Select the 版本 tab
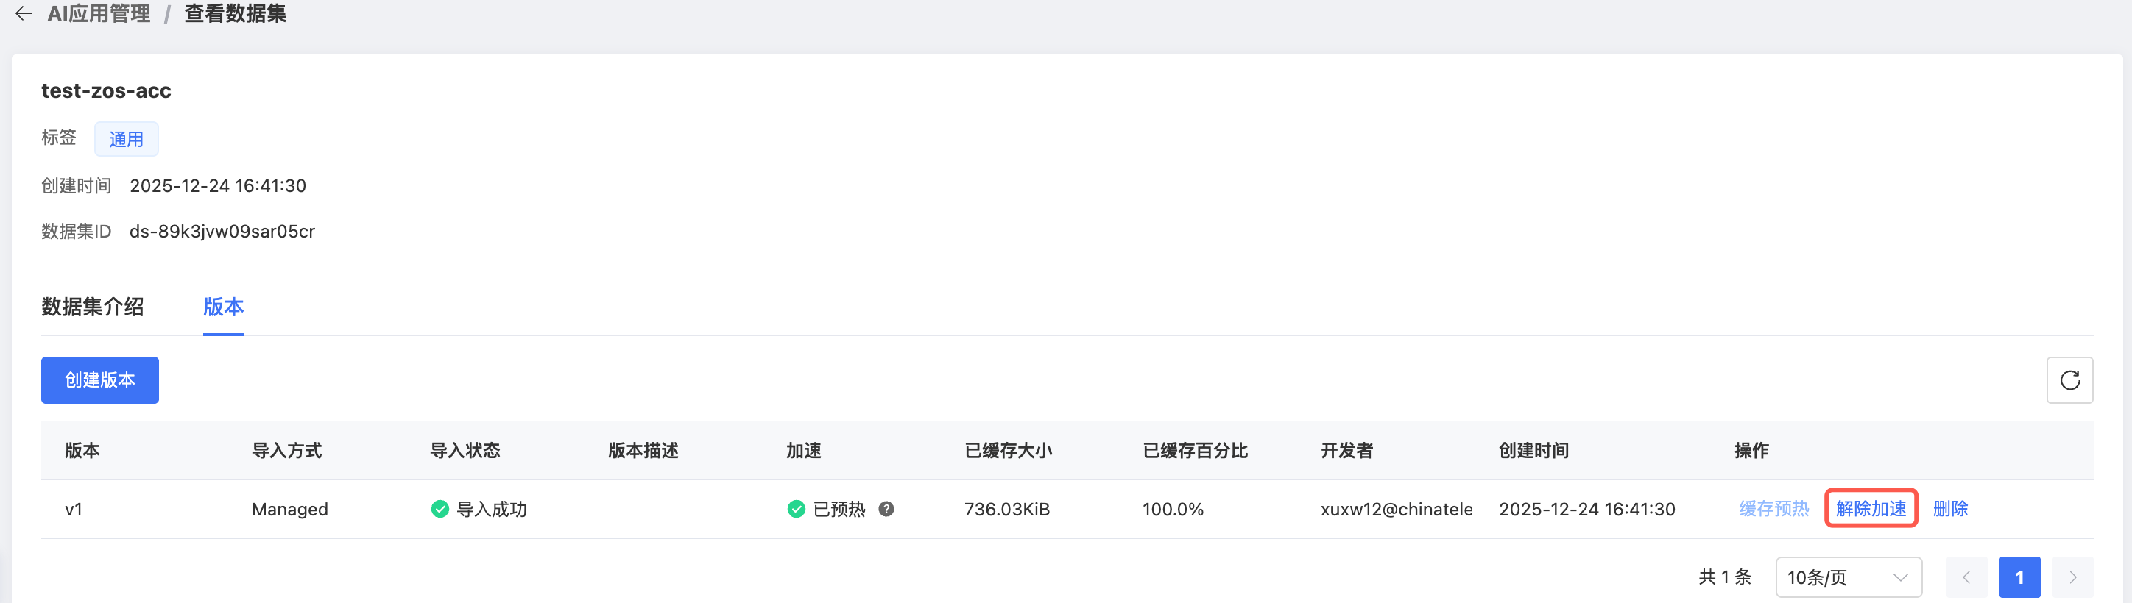This screenshot has width=2132, height=603. [224, 307]
